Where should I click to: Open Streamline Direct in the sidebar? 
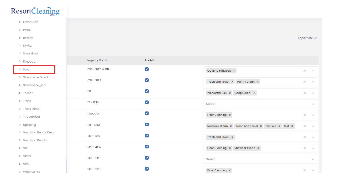(36, 77)
